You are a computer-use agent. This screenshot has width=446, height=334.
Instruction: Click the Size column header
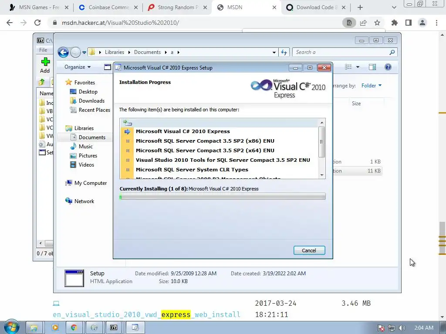356,104
